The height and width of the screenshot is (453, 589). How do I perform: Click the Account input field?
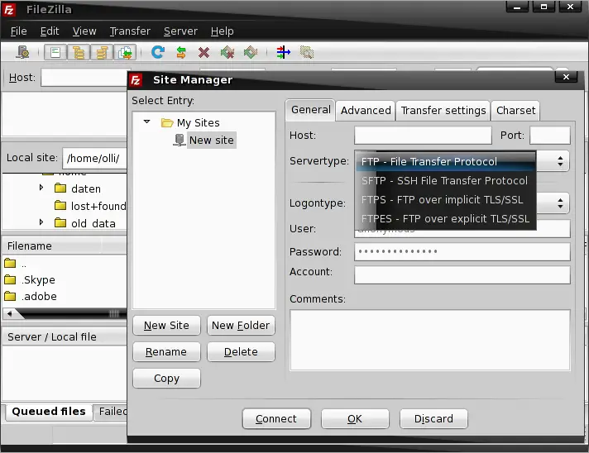(462, 275)
